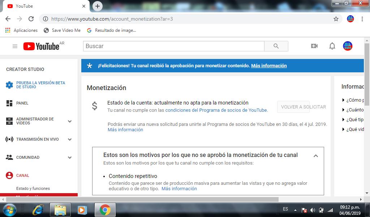Click the ES language indicator
This screenshot has height=217, width=370.
(285, 209)
